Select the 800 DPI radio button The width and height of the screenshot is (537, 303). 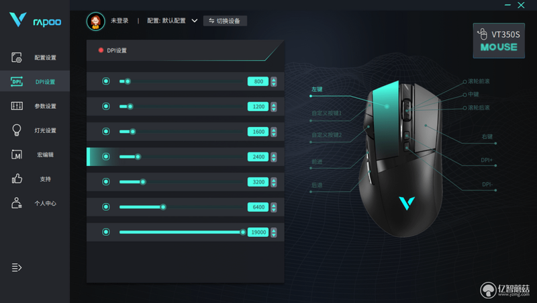click(106, 81)
